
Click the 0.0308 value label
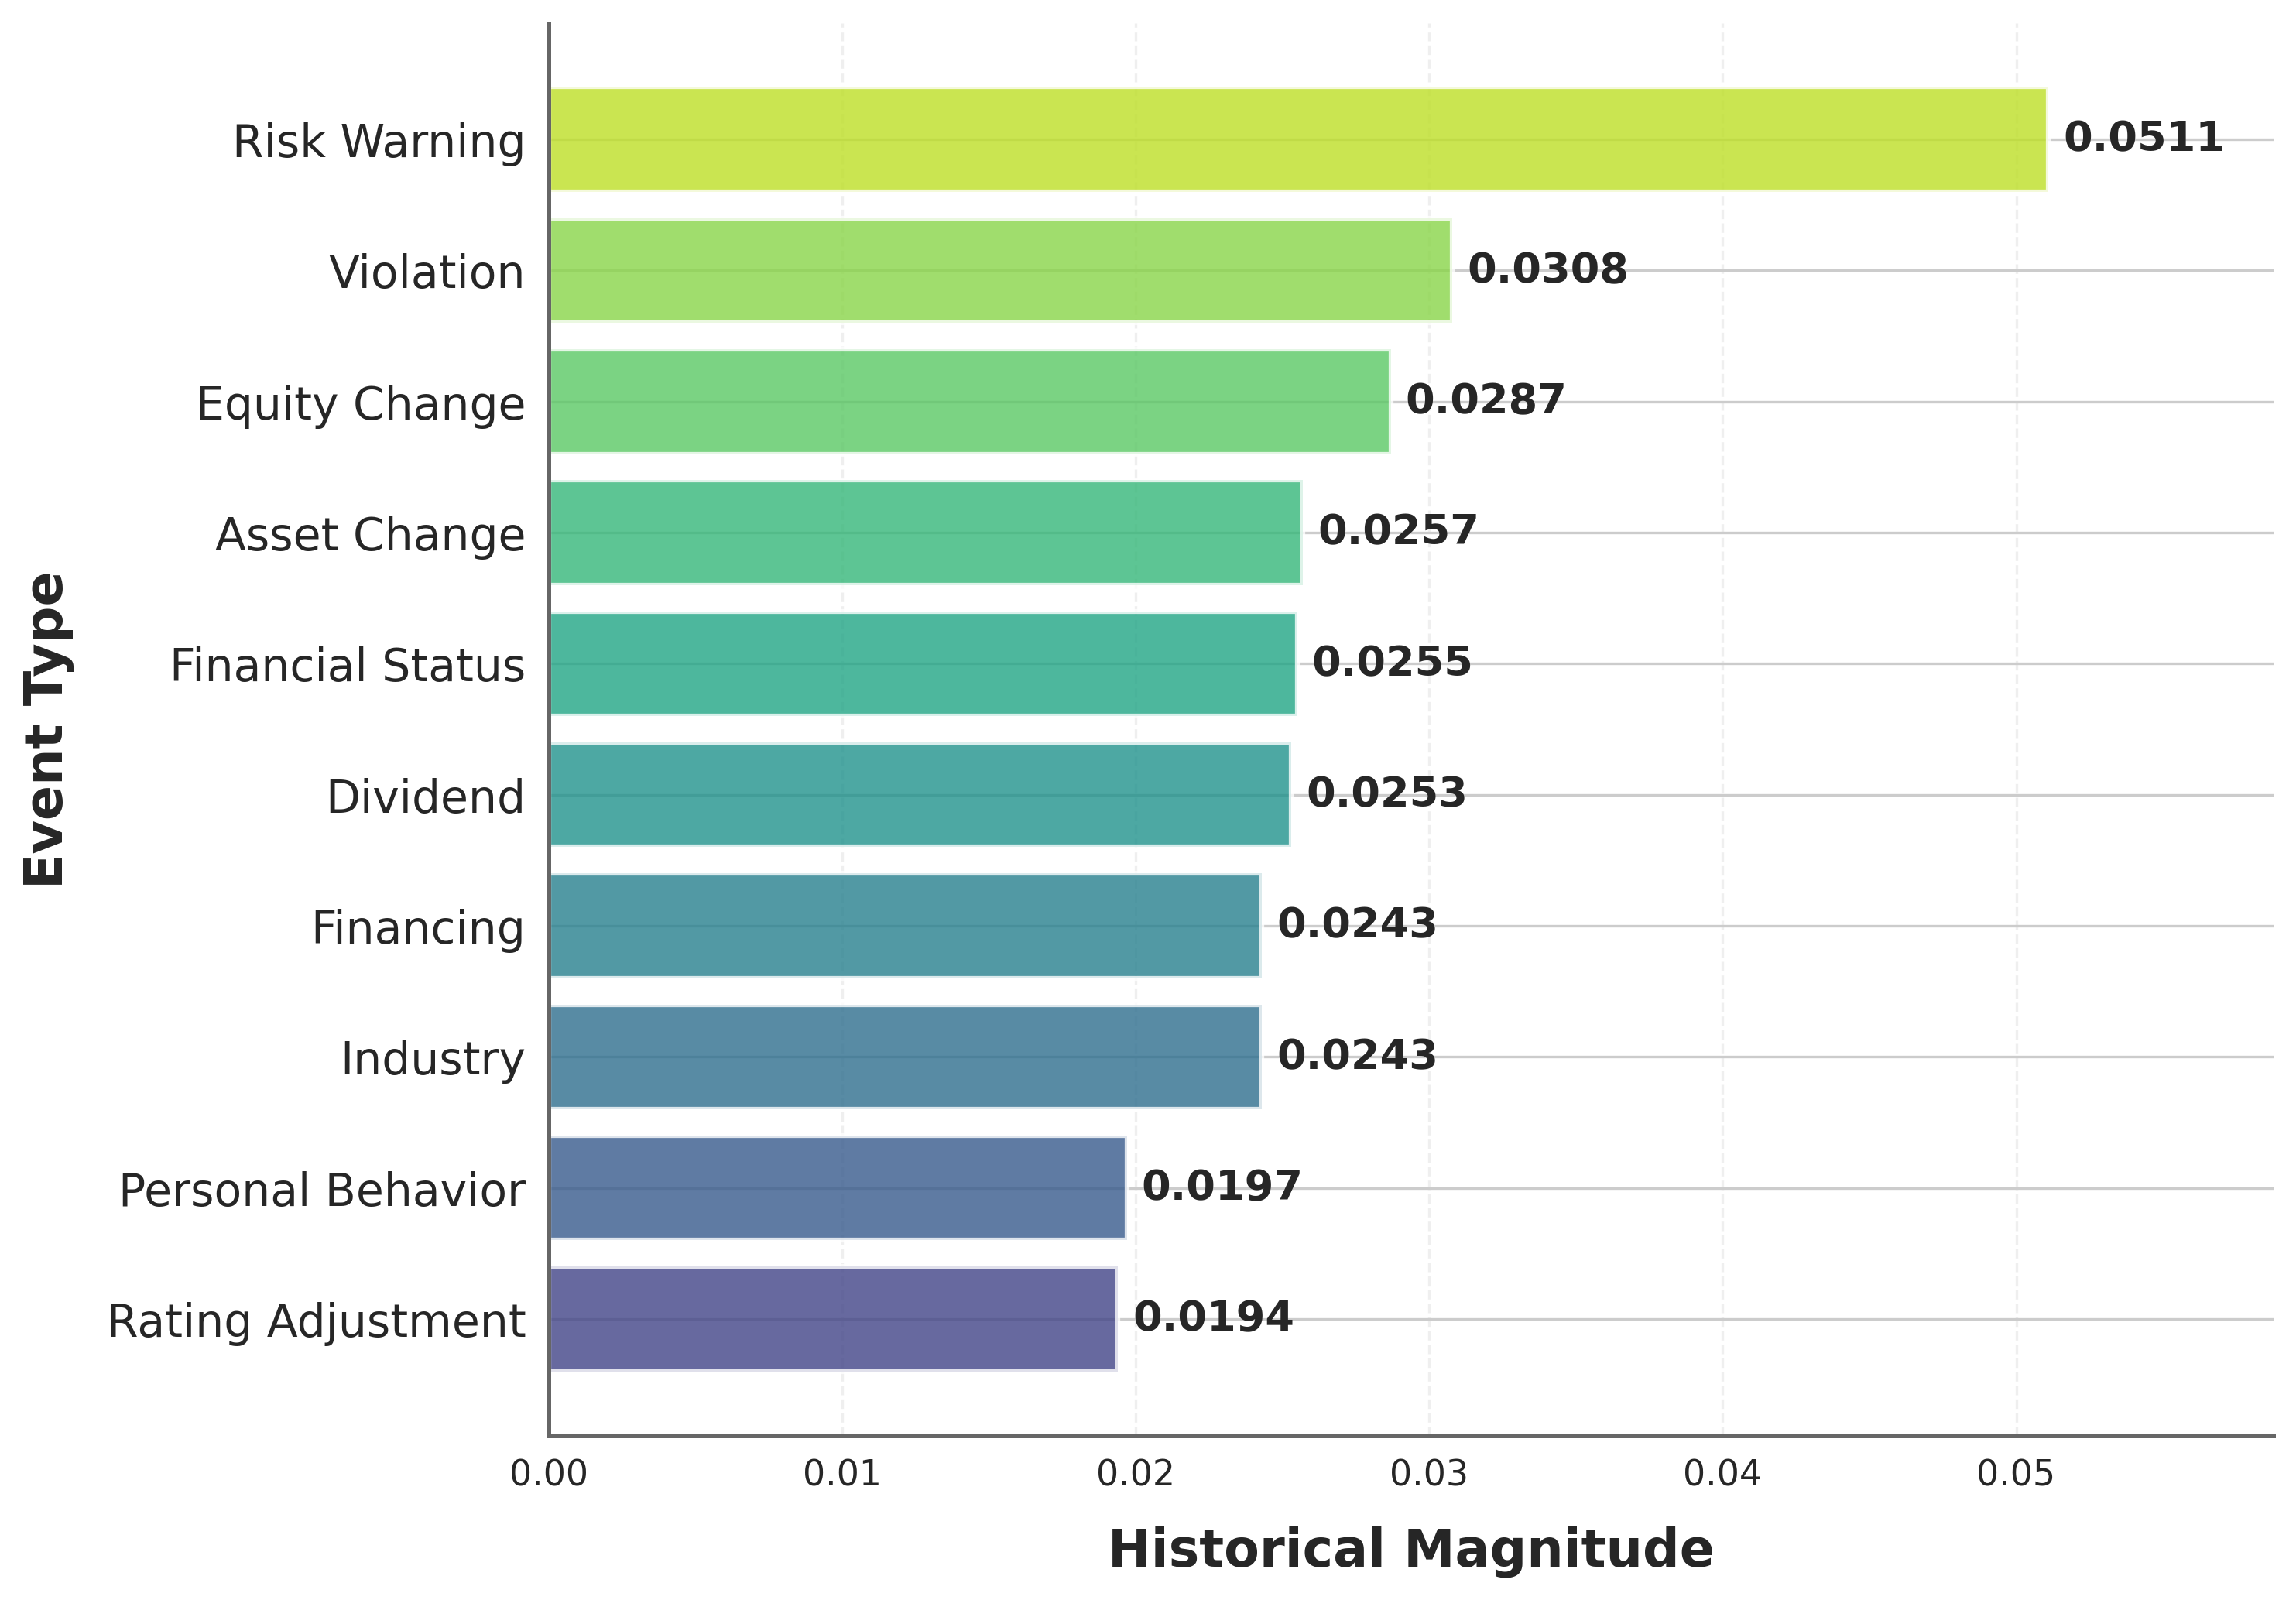point(1547,269)
